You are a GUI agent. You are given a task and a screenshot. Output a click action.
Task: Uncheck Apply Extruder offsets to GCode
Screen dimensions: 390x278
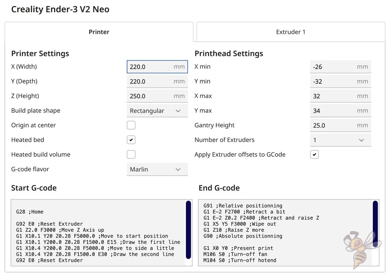click(314, 154)
